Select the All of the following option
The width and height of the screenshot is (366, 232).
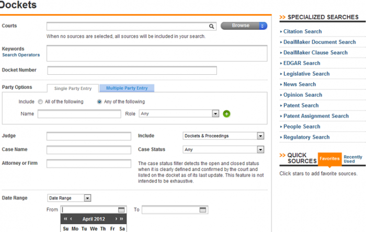[x=40, y=102]
